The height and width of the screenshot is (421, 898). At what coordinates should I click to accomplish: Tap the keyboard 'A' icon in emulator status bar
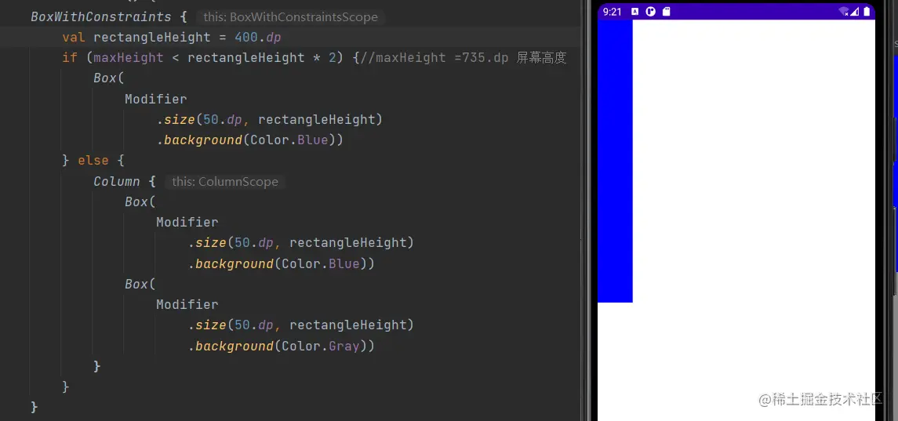635,12
